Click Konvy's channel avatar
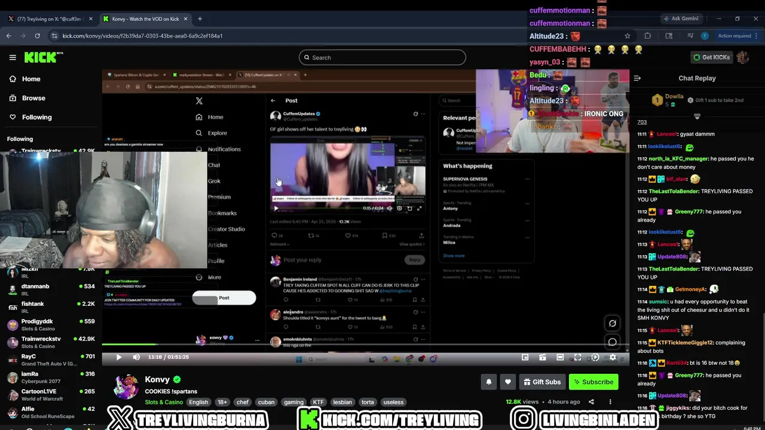Image resolution: width=765 pixels, height=430 pixels. [126, 386]
